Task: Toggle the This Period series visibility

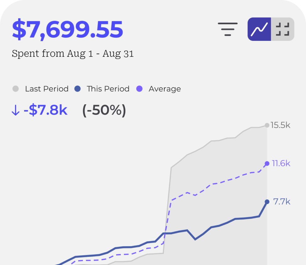Action: 108,89
